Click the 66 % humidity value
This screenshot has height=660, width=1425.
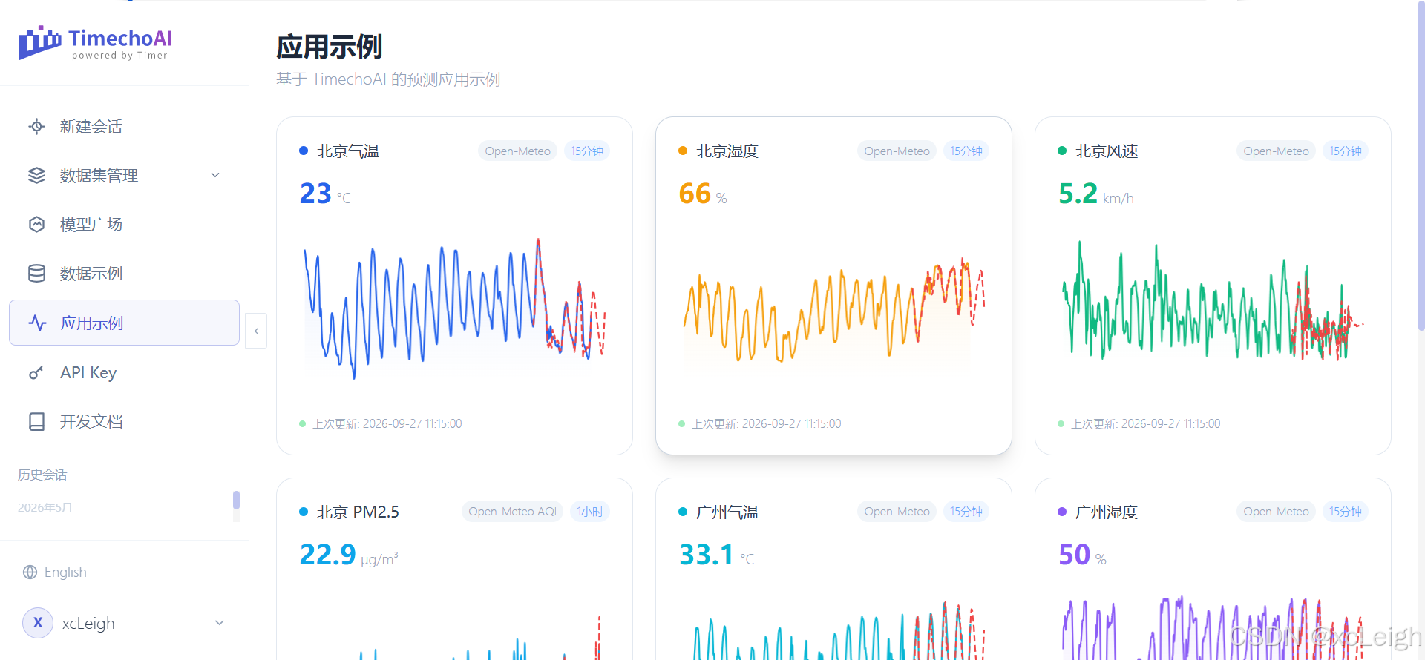coord(702,194)
